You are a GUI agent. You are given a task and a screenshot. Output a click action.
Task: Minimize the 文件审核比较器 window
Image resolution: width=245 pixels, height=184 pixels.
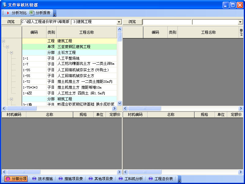(226, 5)
